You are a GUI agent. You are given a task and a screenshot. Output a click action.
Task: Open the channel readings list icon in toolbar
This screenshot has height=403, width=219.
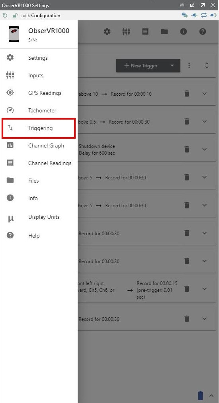point(145,31)
